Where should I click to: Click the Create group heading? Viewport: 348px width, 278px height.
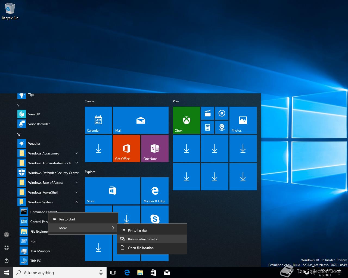pyautogui.click(x=89, y=101)
